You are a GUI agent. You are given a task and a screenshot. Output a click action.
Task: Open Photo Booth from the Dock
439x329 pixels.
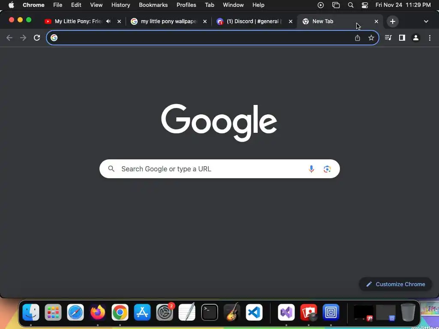point(309,312)
